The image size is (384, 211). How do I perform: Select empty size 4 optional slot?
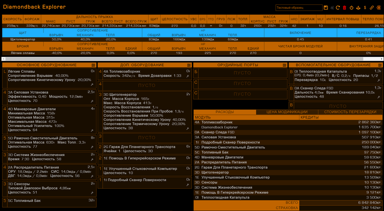point(145,85)
